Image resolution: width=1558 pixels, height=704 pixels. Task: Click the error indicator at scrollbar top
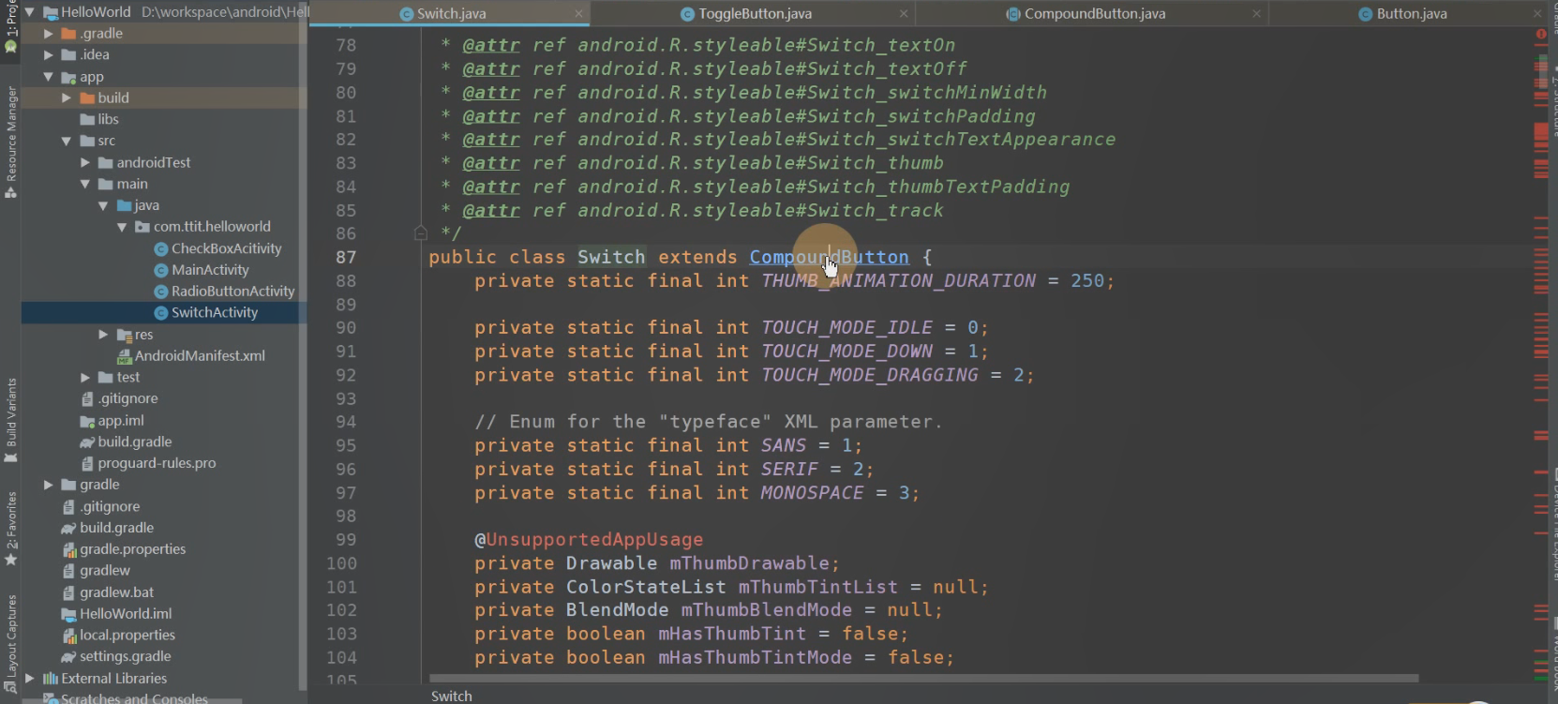(1541, 34)
